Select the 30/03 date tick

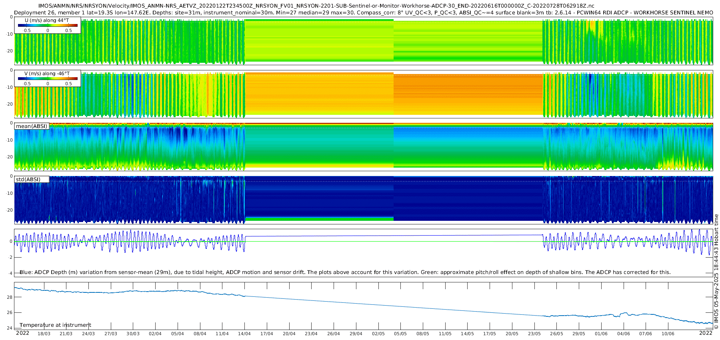[133, 334]
